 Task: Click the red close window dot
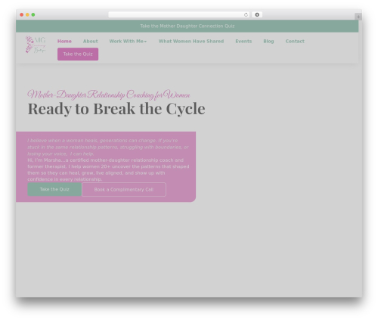point(22,15)
